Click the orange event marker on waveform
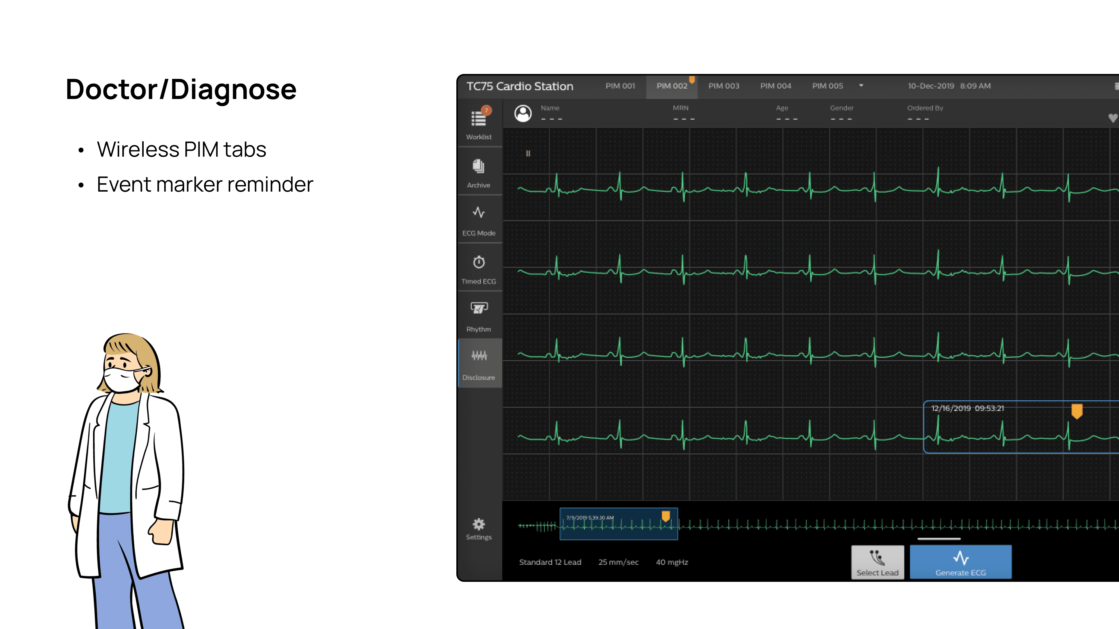The image size is (1119, 629). coord(1076,411)
